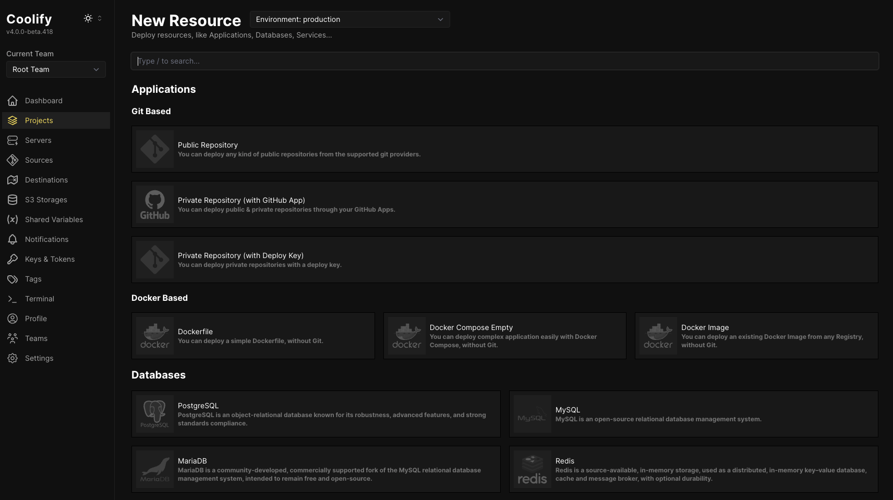Choose Private Repository (with Deploy Key)

click(x=505, y=260)
